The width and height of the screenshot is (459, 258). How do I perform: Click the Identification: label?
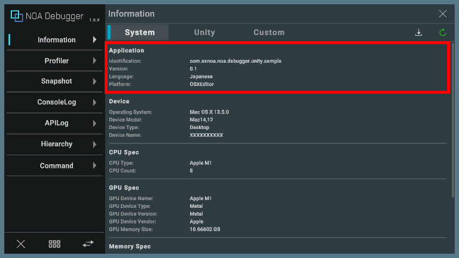click(125, 61)
